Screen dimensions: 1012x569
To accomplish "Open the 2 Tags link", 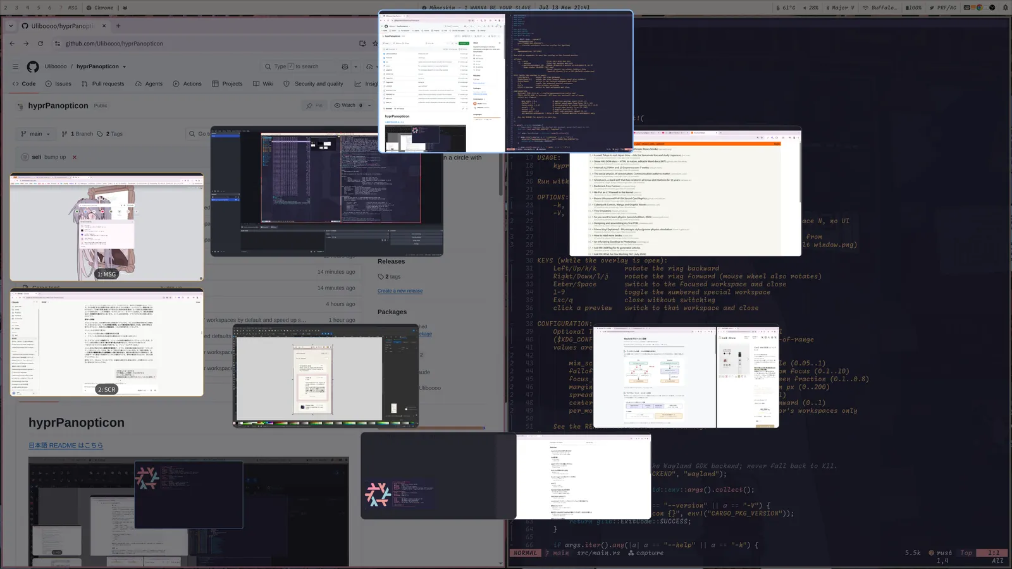I will click(109, 134).
